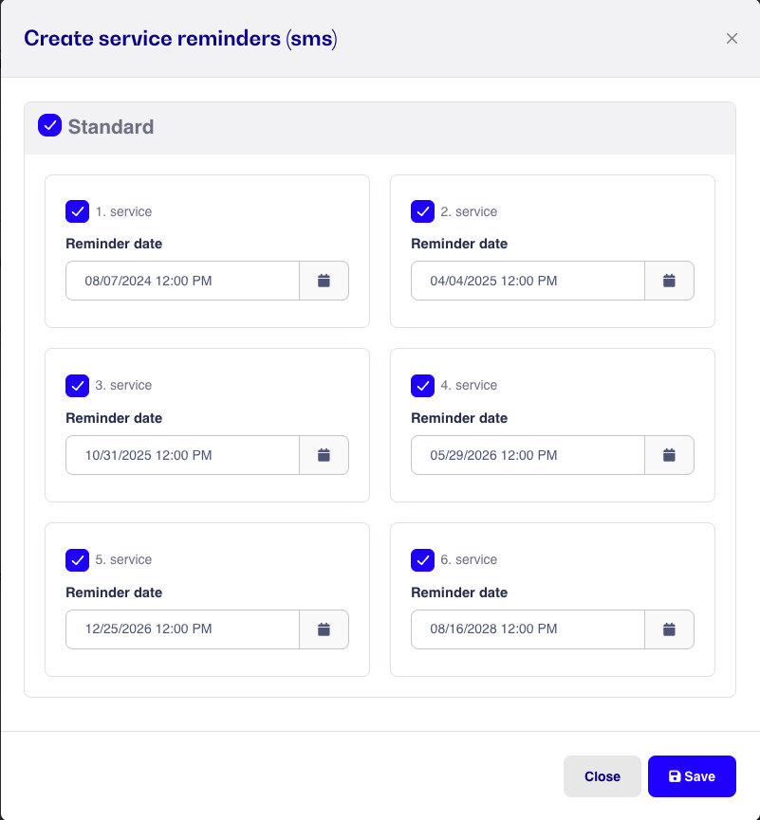Screen dimensions: 760x820
Task: Focus the 08/16/2028 reminder date field
Action: pos(528,629)
